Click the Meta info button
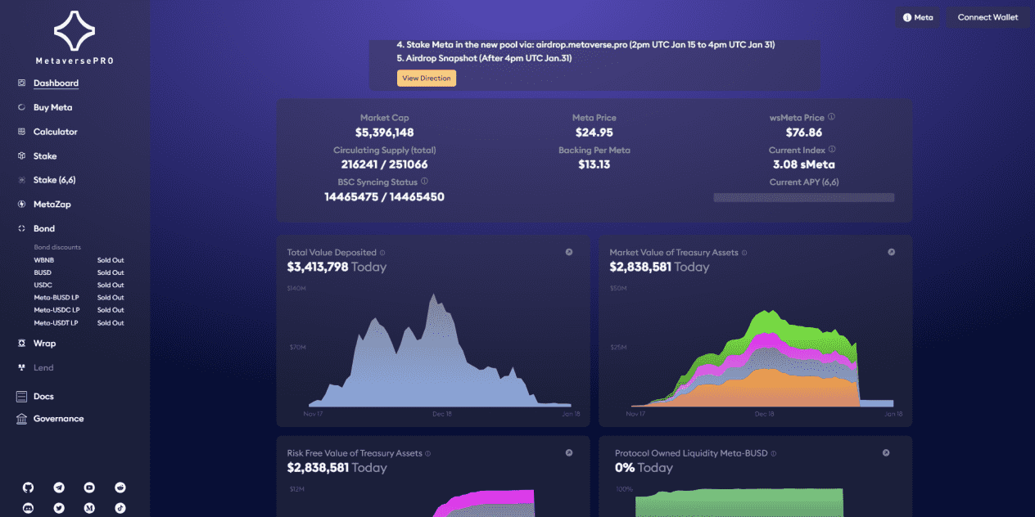This screenshot has height=517, width=1035. click(x=918, y=17)
